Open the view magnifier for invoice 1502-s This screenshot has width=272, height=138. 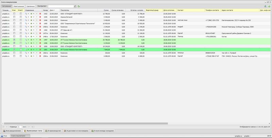tap(26, 53)
